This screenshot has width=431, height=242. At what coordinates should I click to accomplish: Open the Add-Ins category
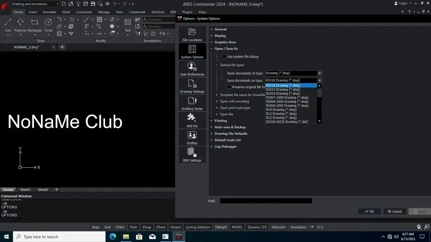[x=192, y=121]
